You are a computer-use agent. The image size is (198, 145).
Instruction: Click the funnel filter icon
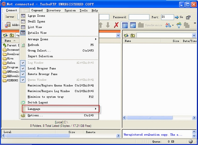(179, 25)
